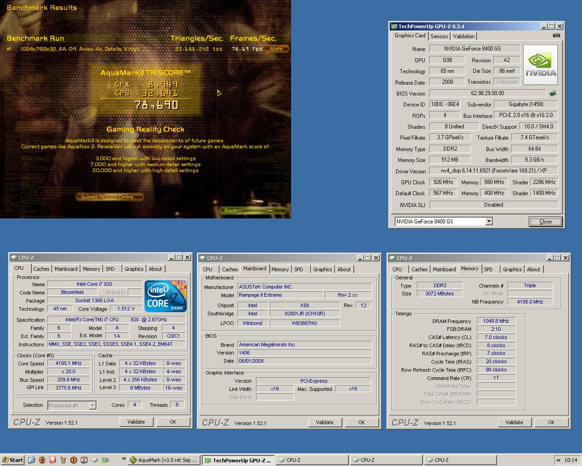Screen dimensions: 582x466
Task: Open SPD tab in the CPU-Z processor window
Action: pos(110,269)
